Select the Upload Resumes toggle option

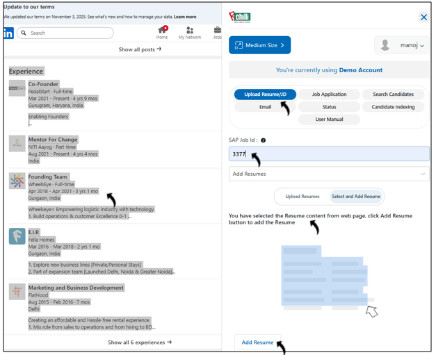(x=302, y=197)
